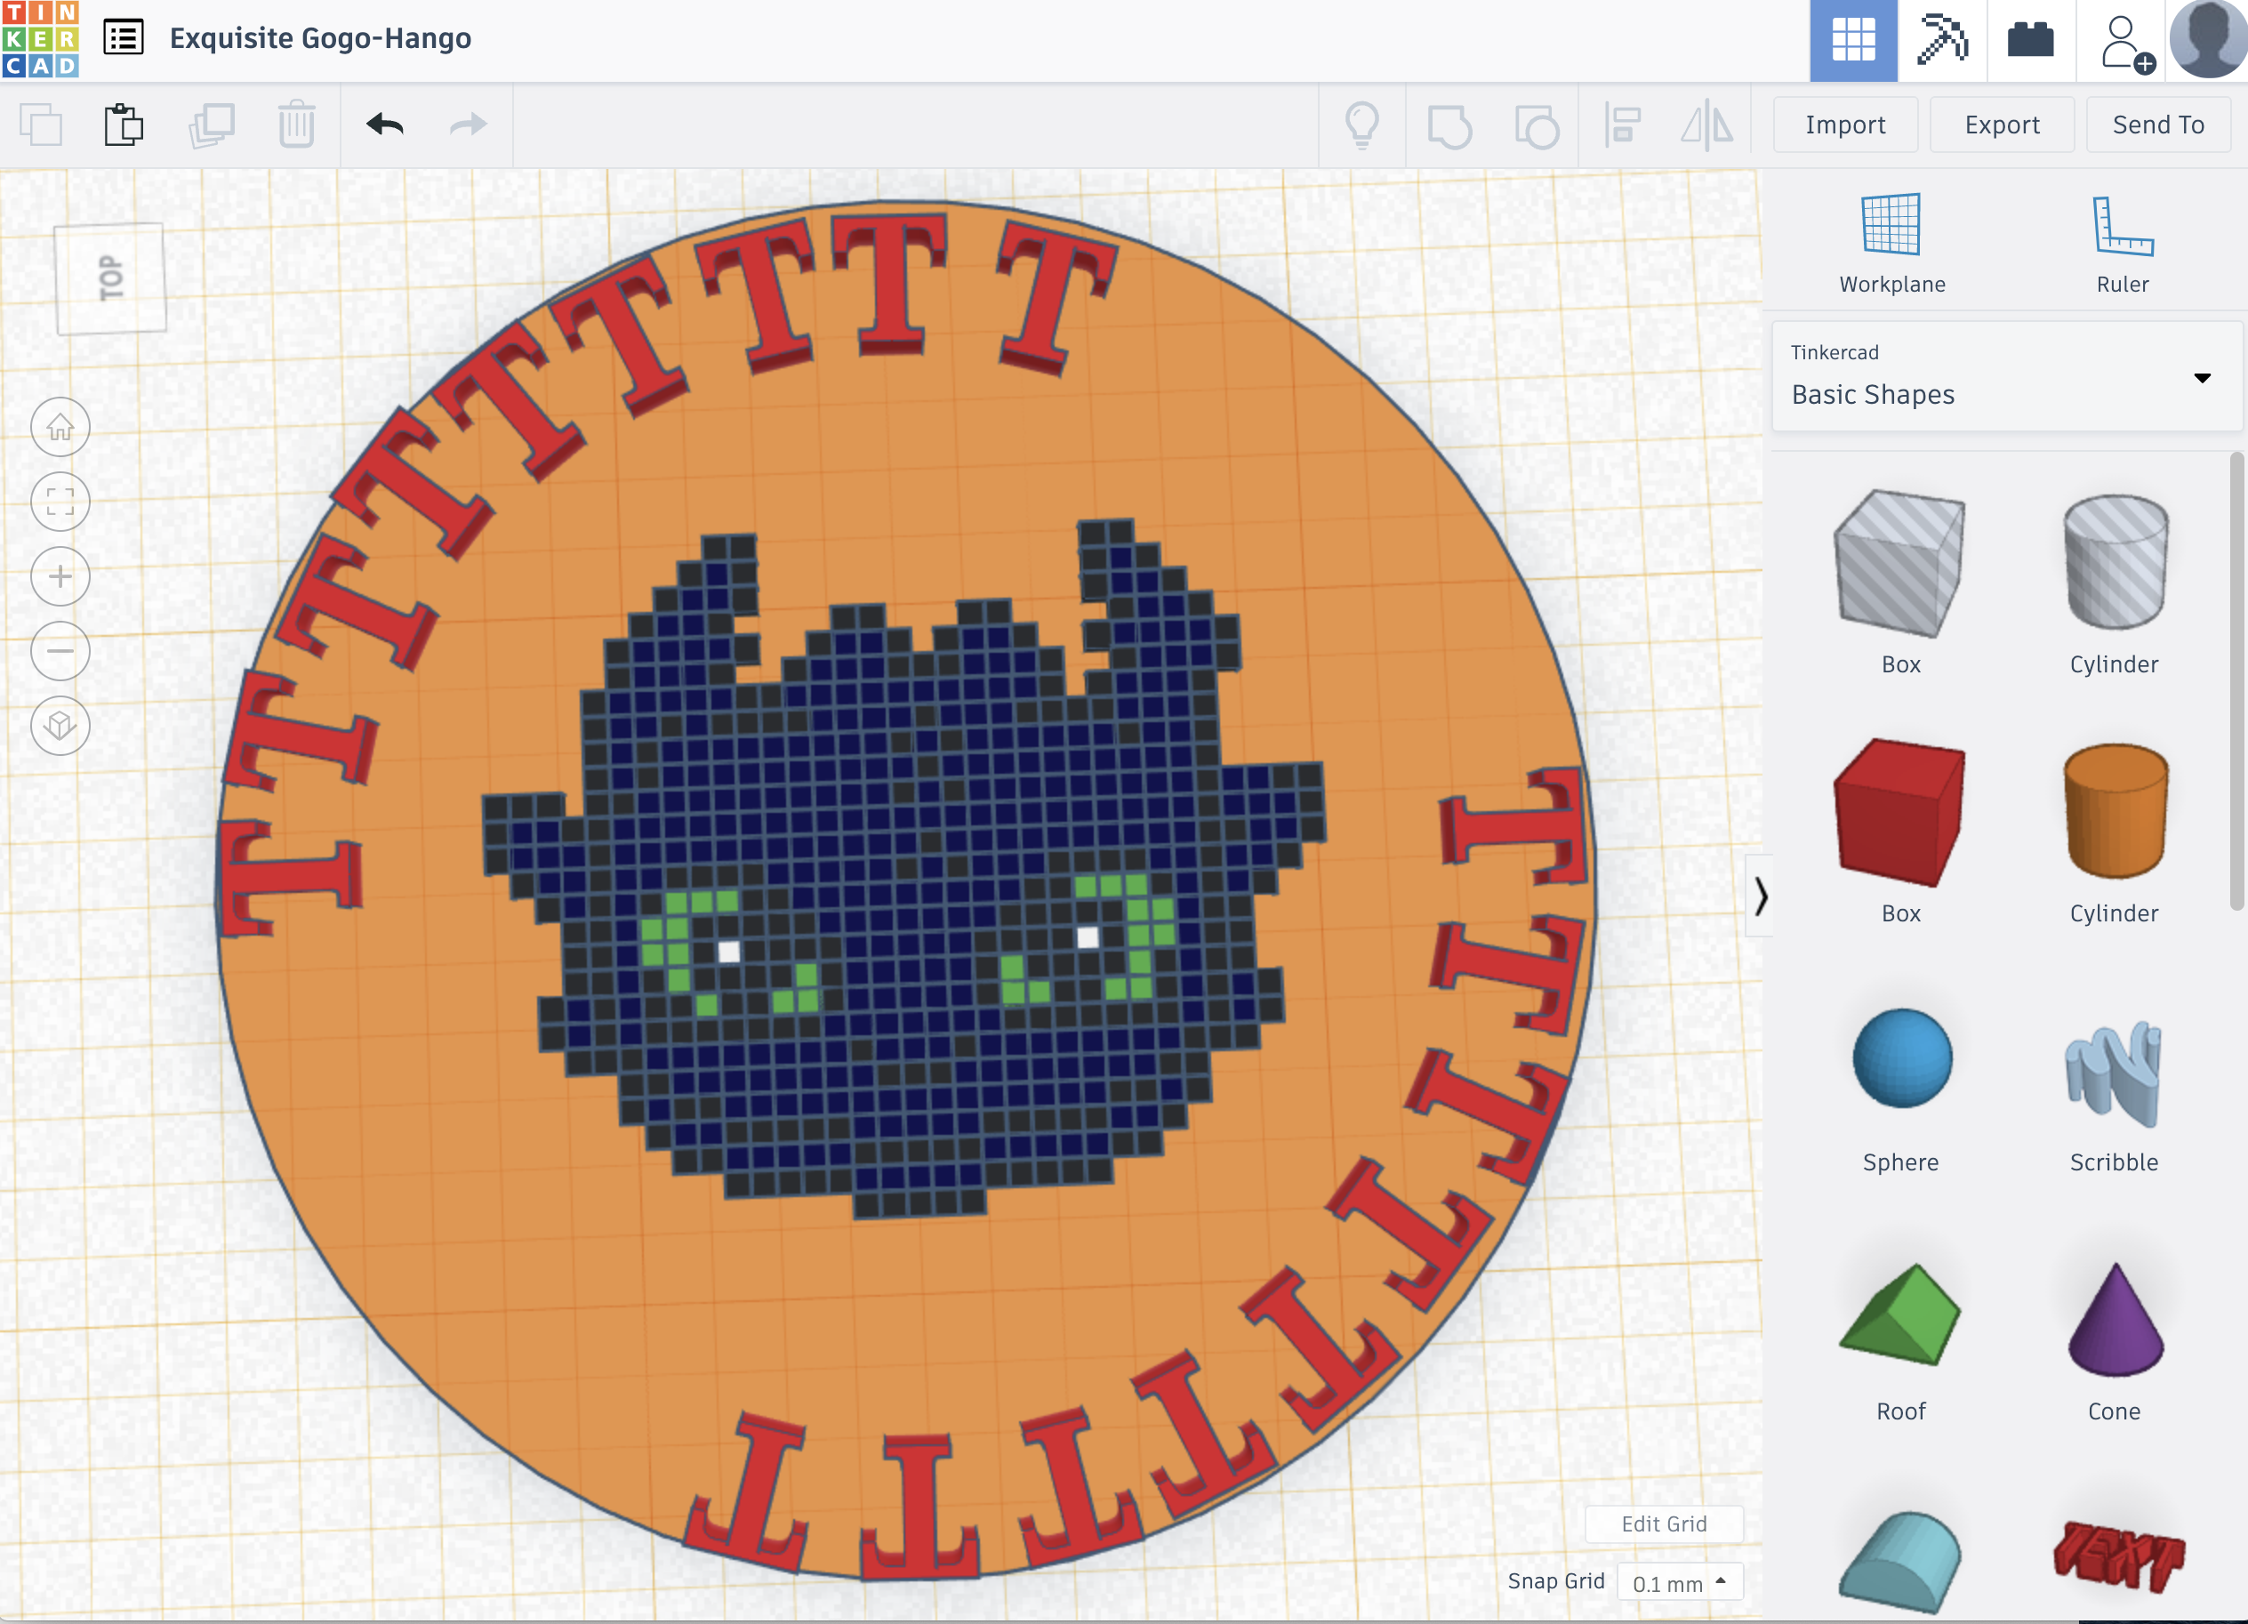
Task: Zoom out with the minus button
Action: pyautogui.click(x=60, y=651)
